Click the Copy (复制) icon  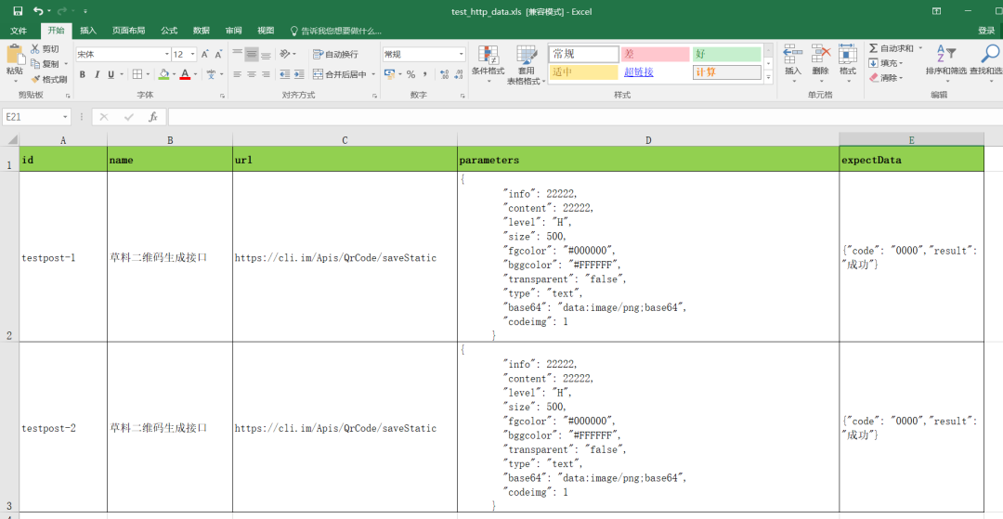[35, 64]
